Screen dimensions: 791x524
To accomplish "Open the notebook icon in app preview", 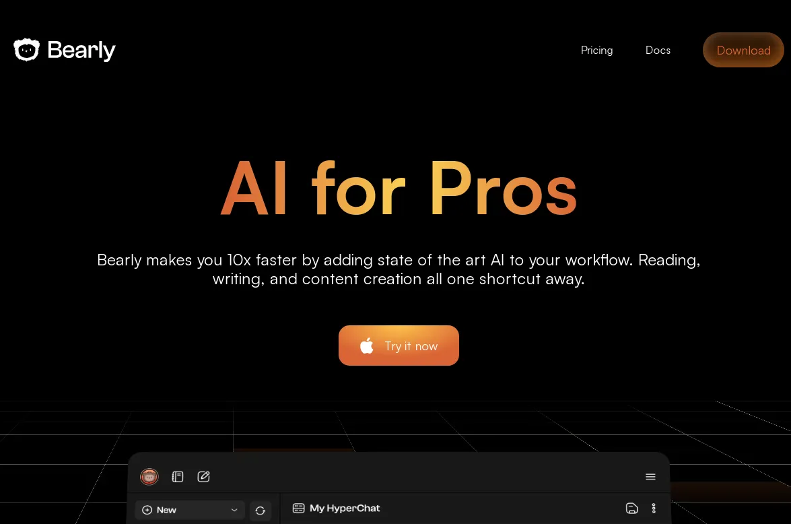I will [x=178, y=477].
